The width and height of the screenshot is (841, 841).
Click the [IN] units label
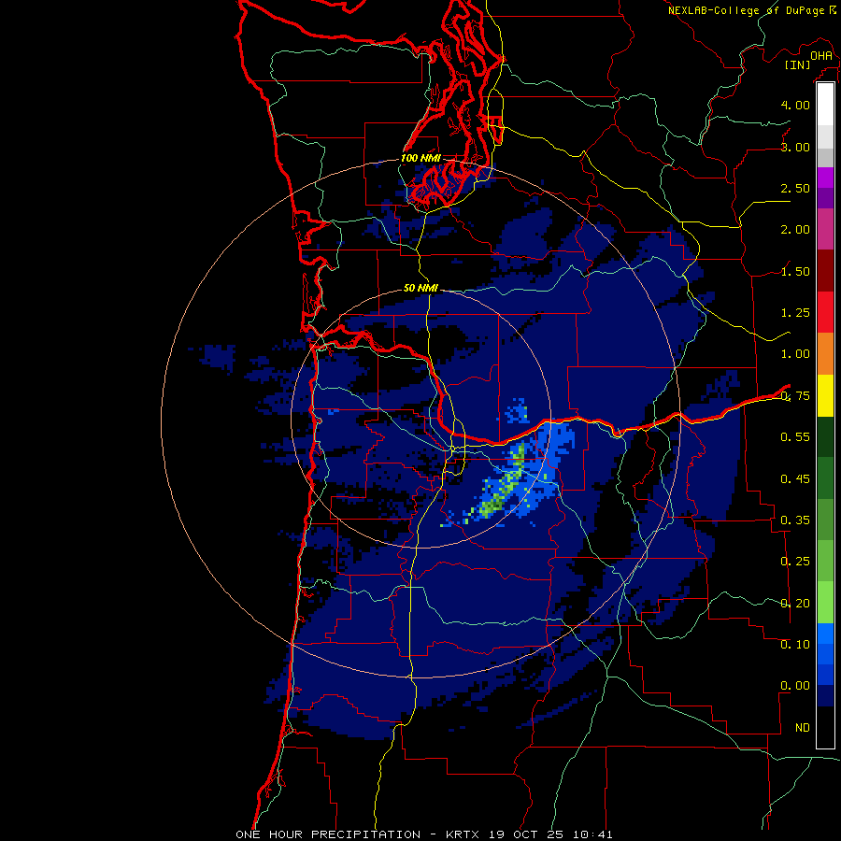[797, 64]
